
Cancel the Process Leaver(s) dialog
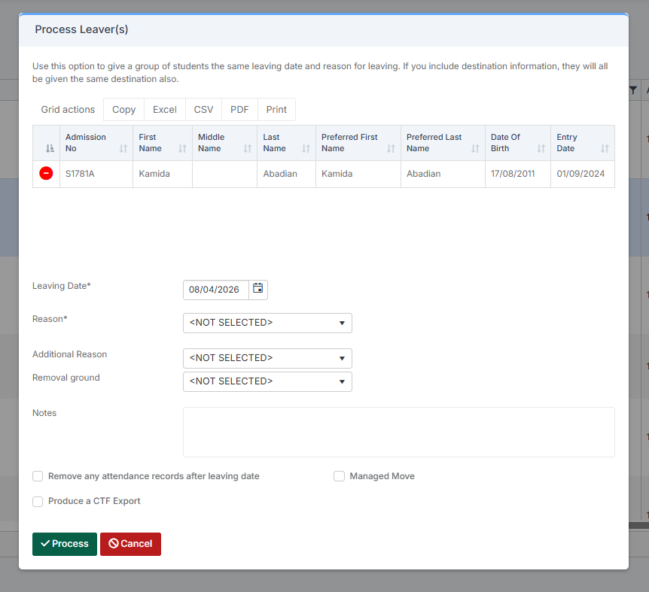(130, 544)
